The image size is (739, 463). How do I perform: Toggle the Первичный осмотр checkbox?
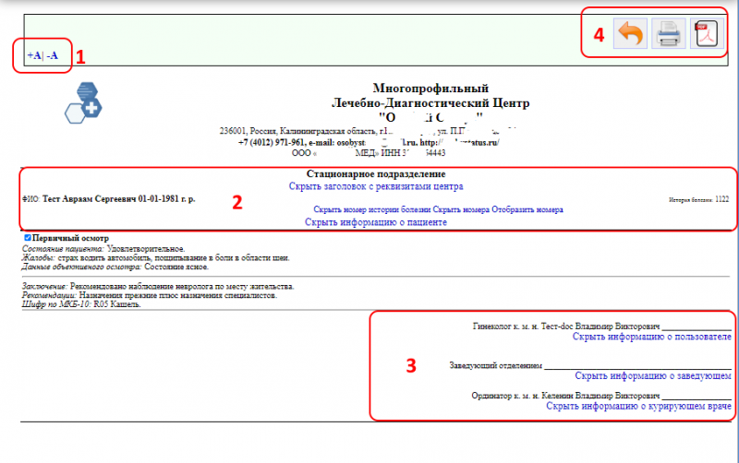(27, 238)
